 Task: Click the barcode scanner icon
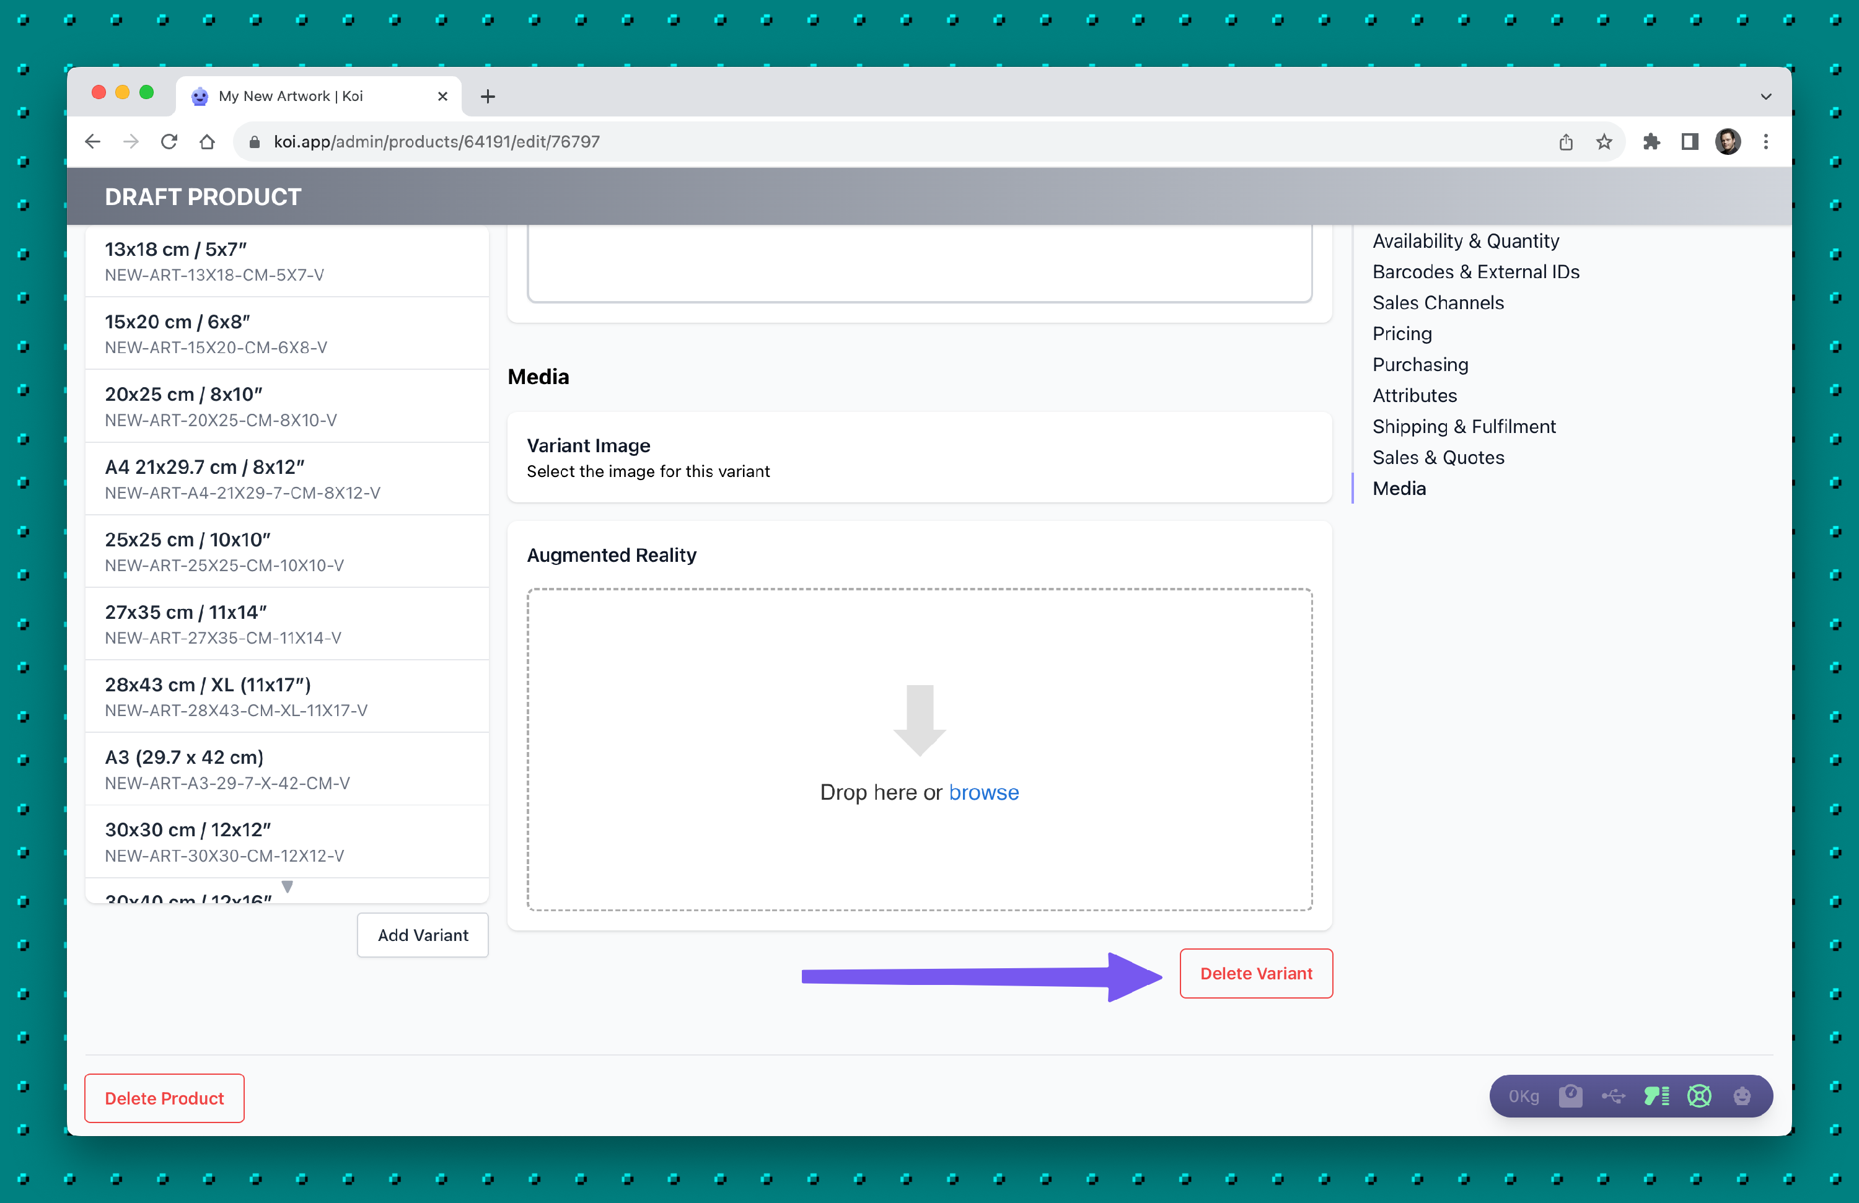(x=1656, y=1096)
